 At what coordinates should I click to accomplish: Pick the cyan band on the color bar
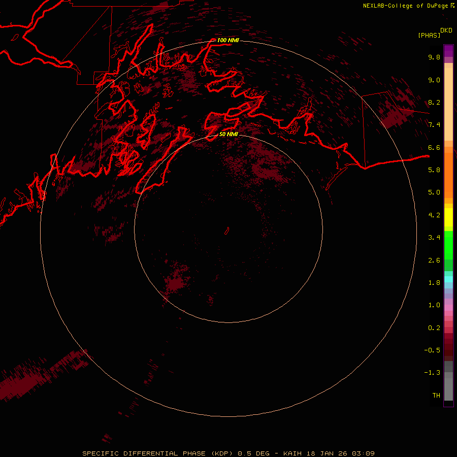[x=448, y=279]
